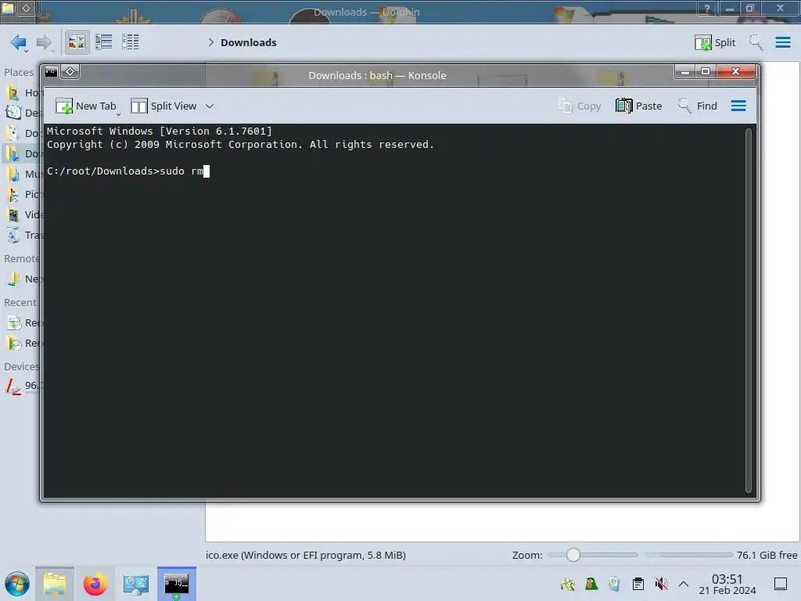
Task: Open Dolphin help question-mark button
Action: [707, 8]
